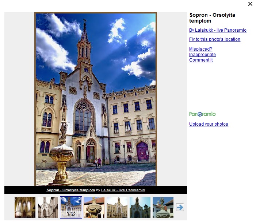Select the current 3/62 thumbnail
This screenshot has height=224, width=256.
pyautogui.click(x=71, y=207)
